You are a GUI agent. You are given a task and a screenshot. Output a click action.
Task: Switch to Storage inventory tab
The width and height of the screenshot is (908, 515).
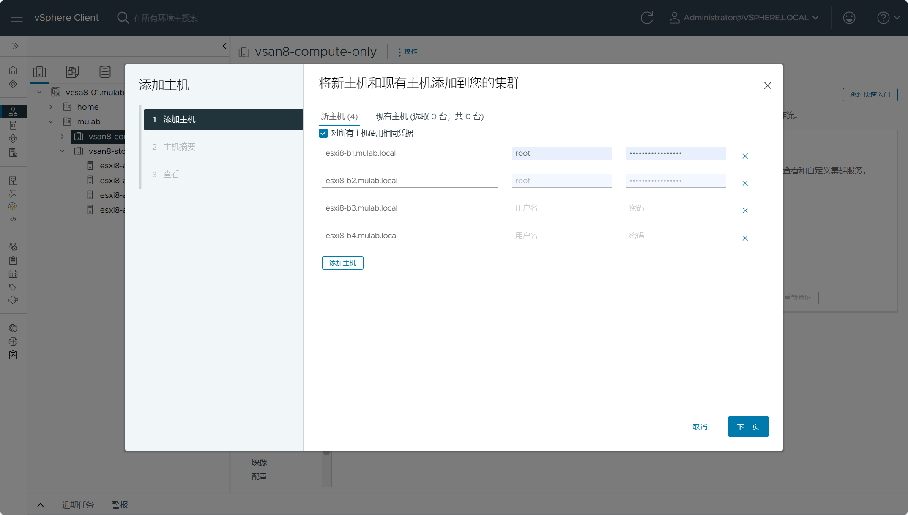click(x=105, y=71)
